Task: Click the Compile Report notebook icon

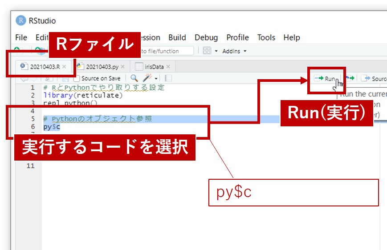Action: coord(168,78)
